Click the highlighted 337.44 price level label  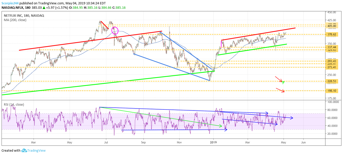(331, 47)
